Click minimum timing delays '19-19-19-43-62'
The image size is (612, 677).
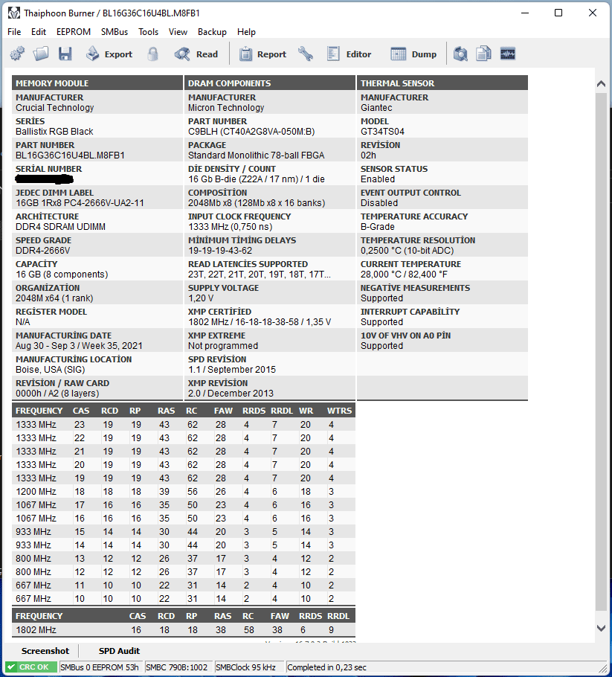220,251
